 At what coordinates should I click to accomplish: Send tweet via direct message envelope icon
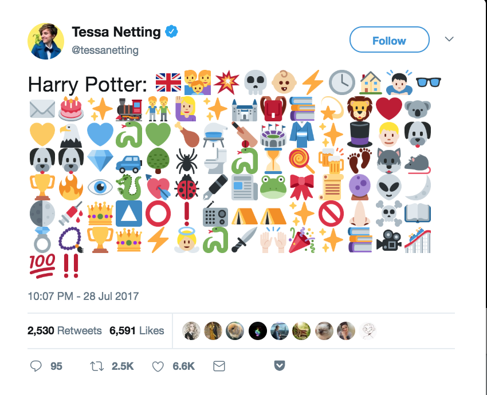click(219, 366)
